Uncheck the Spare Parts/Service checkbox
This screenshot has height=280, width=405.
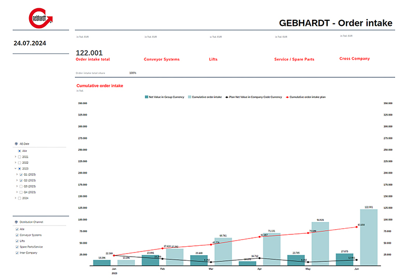pos(17,247)
